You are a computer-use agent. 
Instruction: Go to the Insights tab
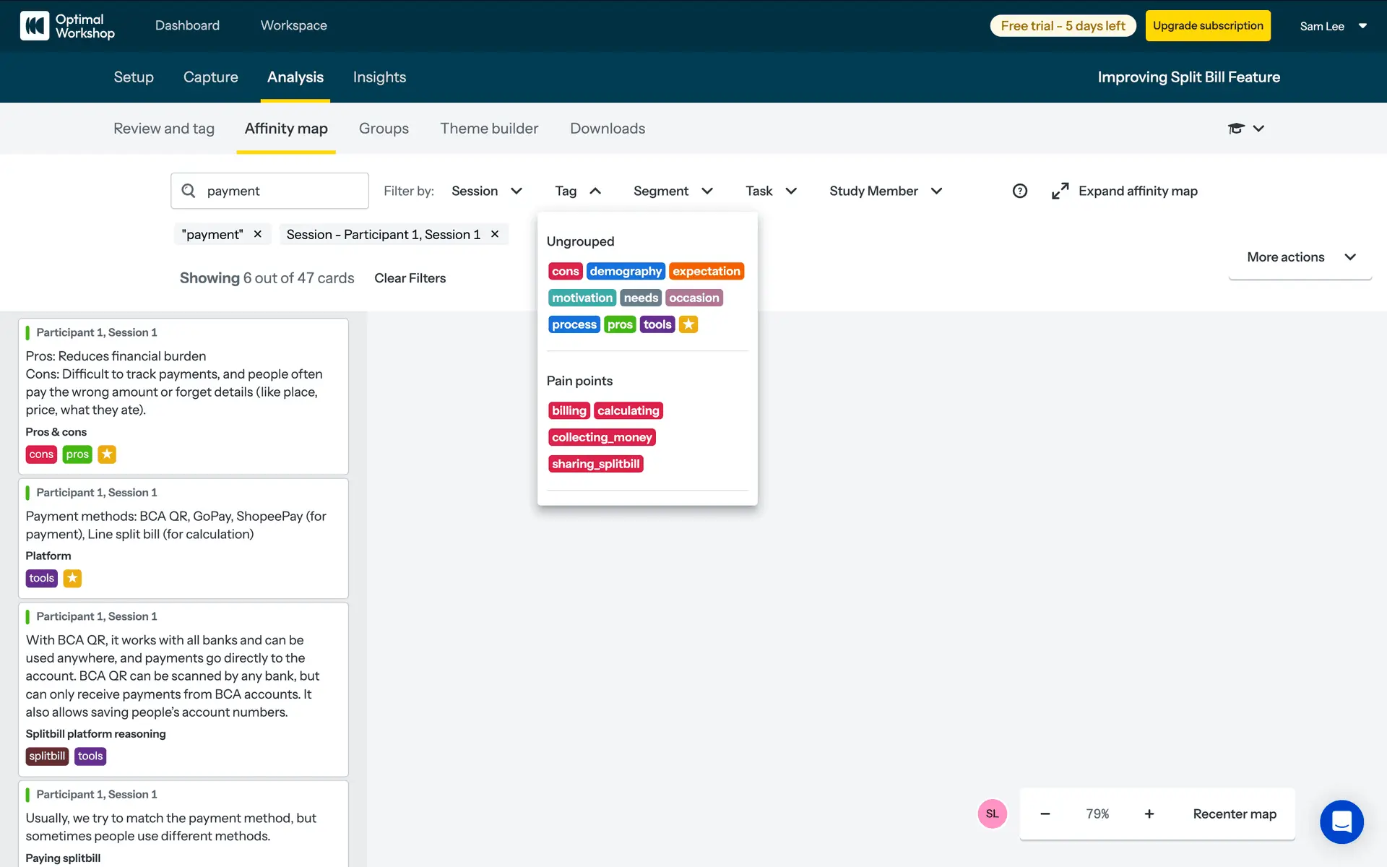point(379,77)
